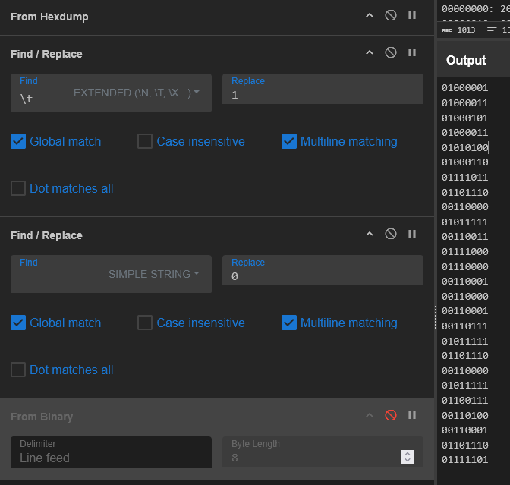Re-enable the From Binary operation via red icon
This screenshot has width=510, height=485.
coord(391,415)
